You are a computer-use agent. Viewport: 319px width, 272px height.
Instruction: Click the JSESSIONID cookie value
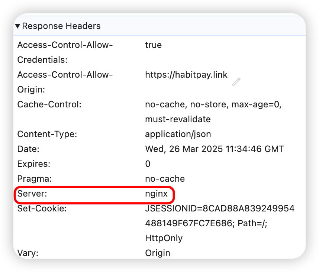coord(219,208)
